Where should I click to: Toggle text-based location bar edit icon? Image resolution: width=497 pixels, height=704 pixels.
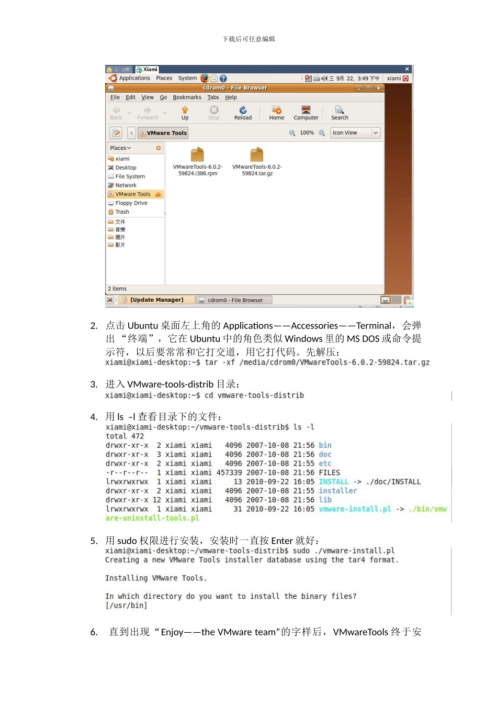[x=116, y=133]
